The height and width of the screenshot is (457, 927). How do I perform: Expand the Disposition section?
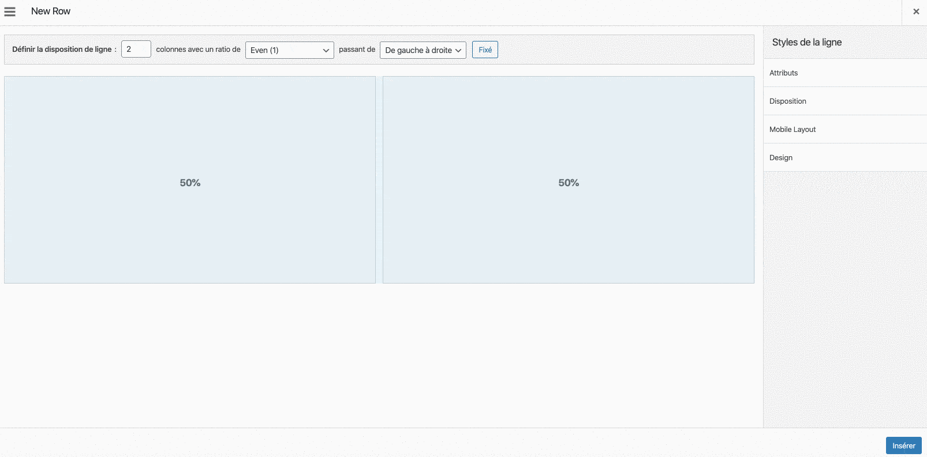click(x=844, y=101)
